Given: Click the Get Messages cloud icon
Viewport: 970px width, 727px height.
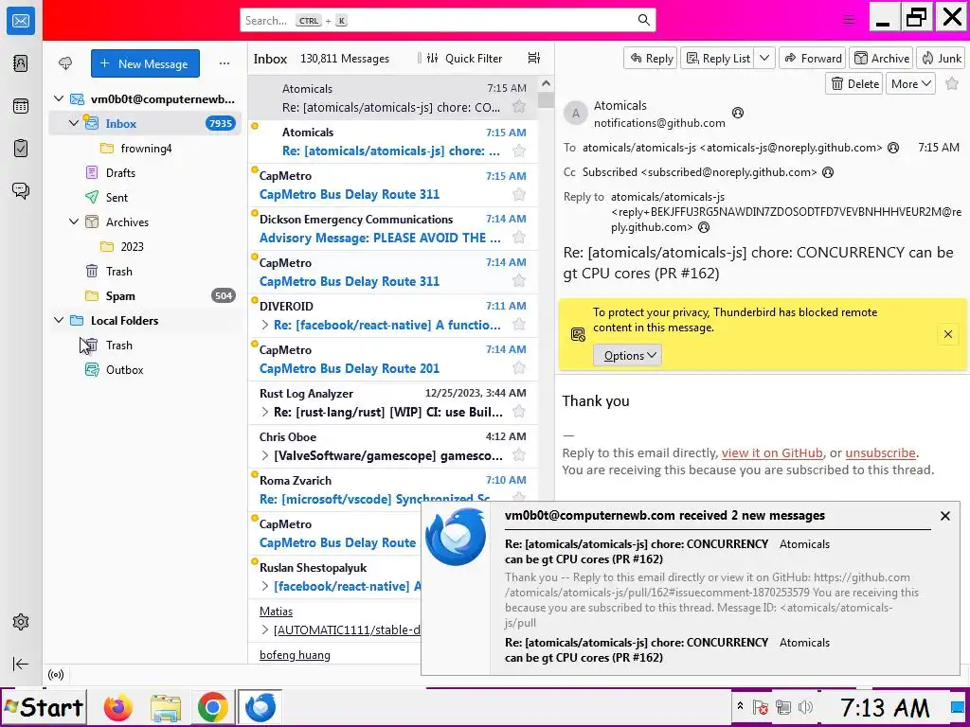Looking at the screenshot, I should 65,63.
